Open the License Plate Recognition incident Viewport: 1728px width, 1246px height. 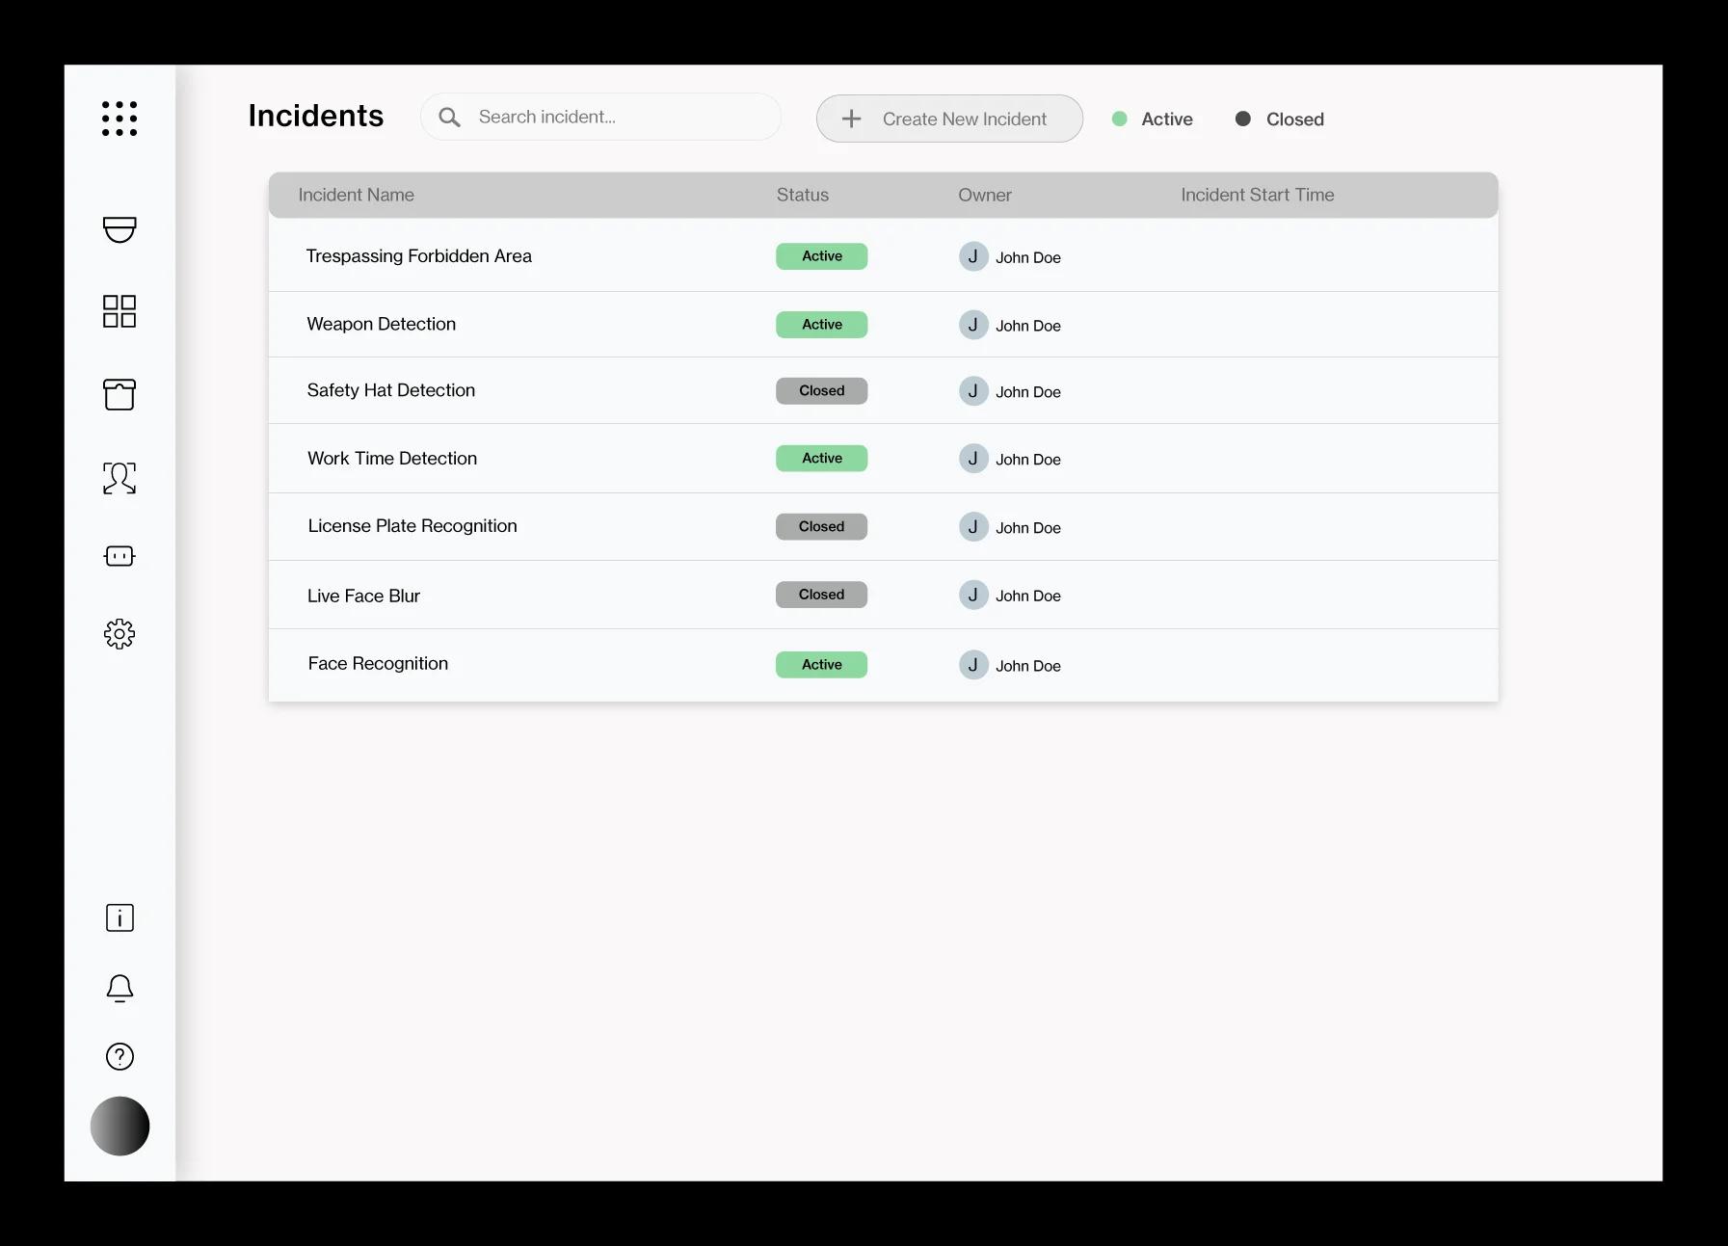point(412,526)
